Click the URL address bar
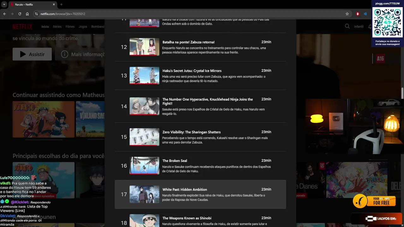This screenshot has height=227, width=404. click(x=189, y=14)
